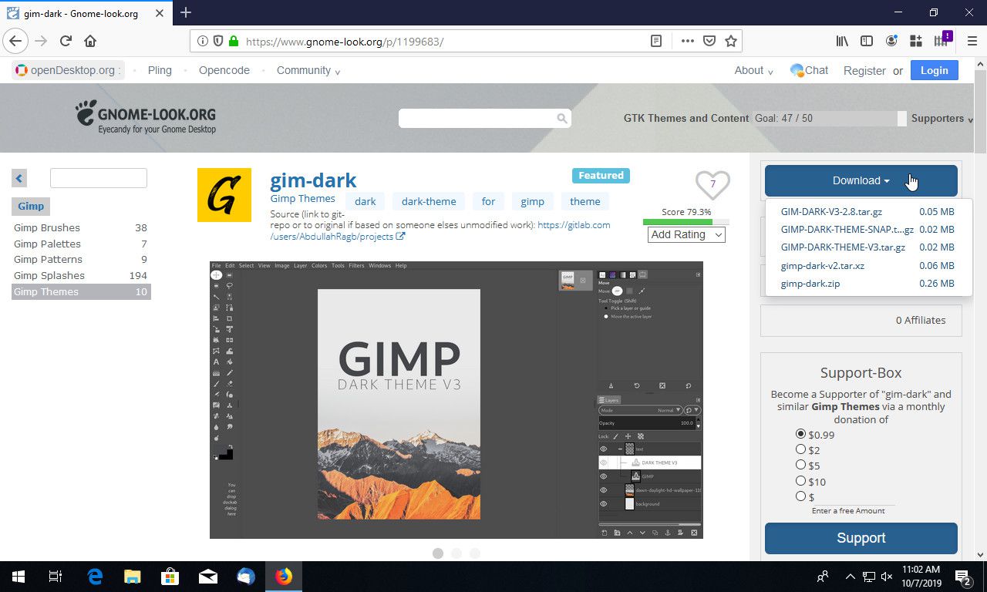Show site security padlock info
This screenshot has height=592, width=987.
pos(234,42)
